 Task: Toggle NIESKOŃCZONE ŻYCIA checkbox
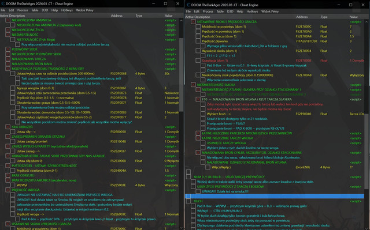click(x=8, y=30)
